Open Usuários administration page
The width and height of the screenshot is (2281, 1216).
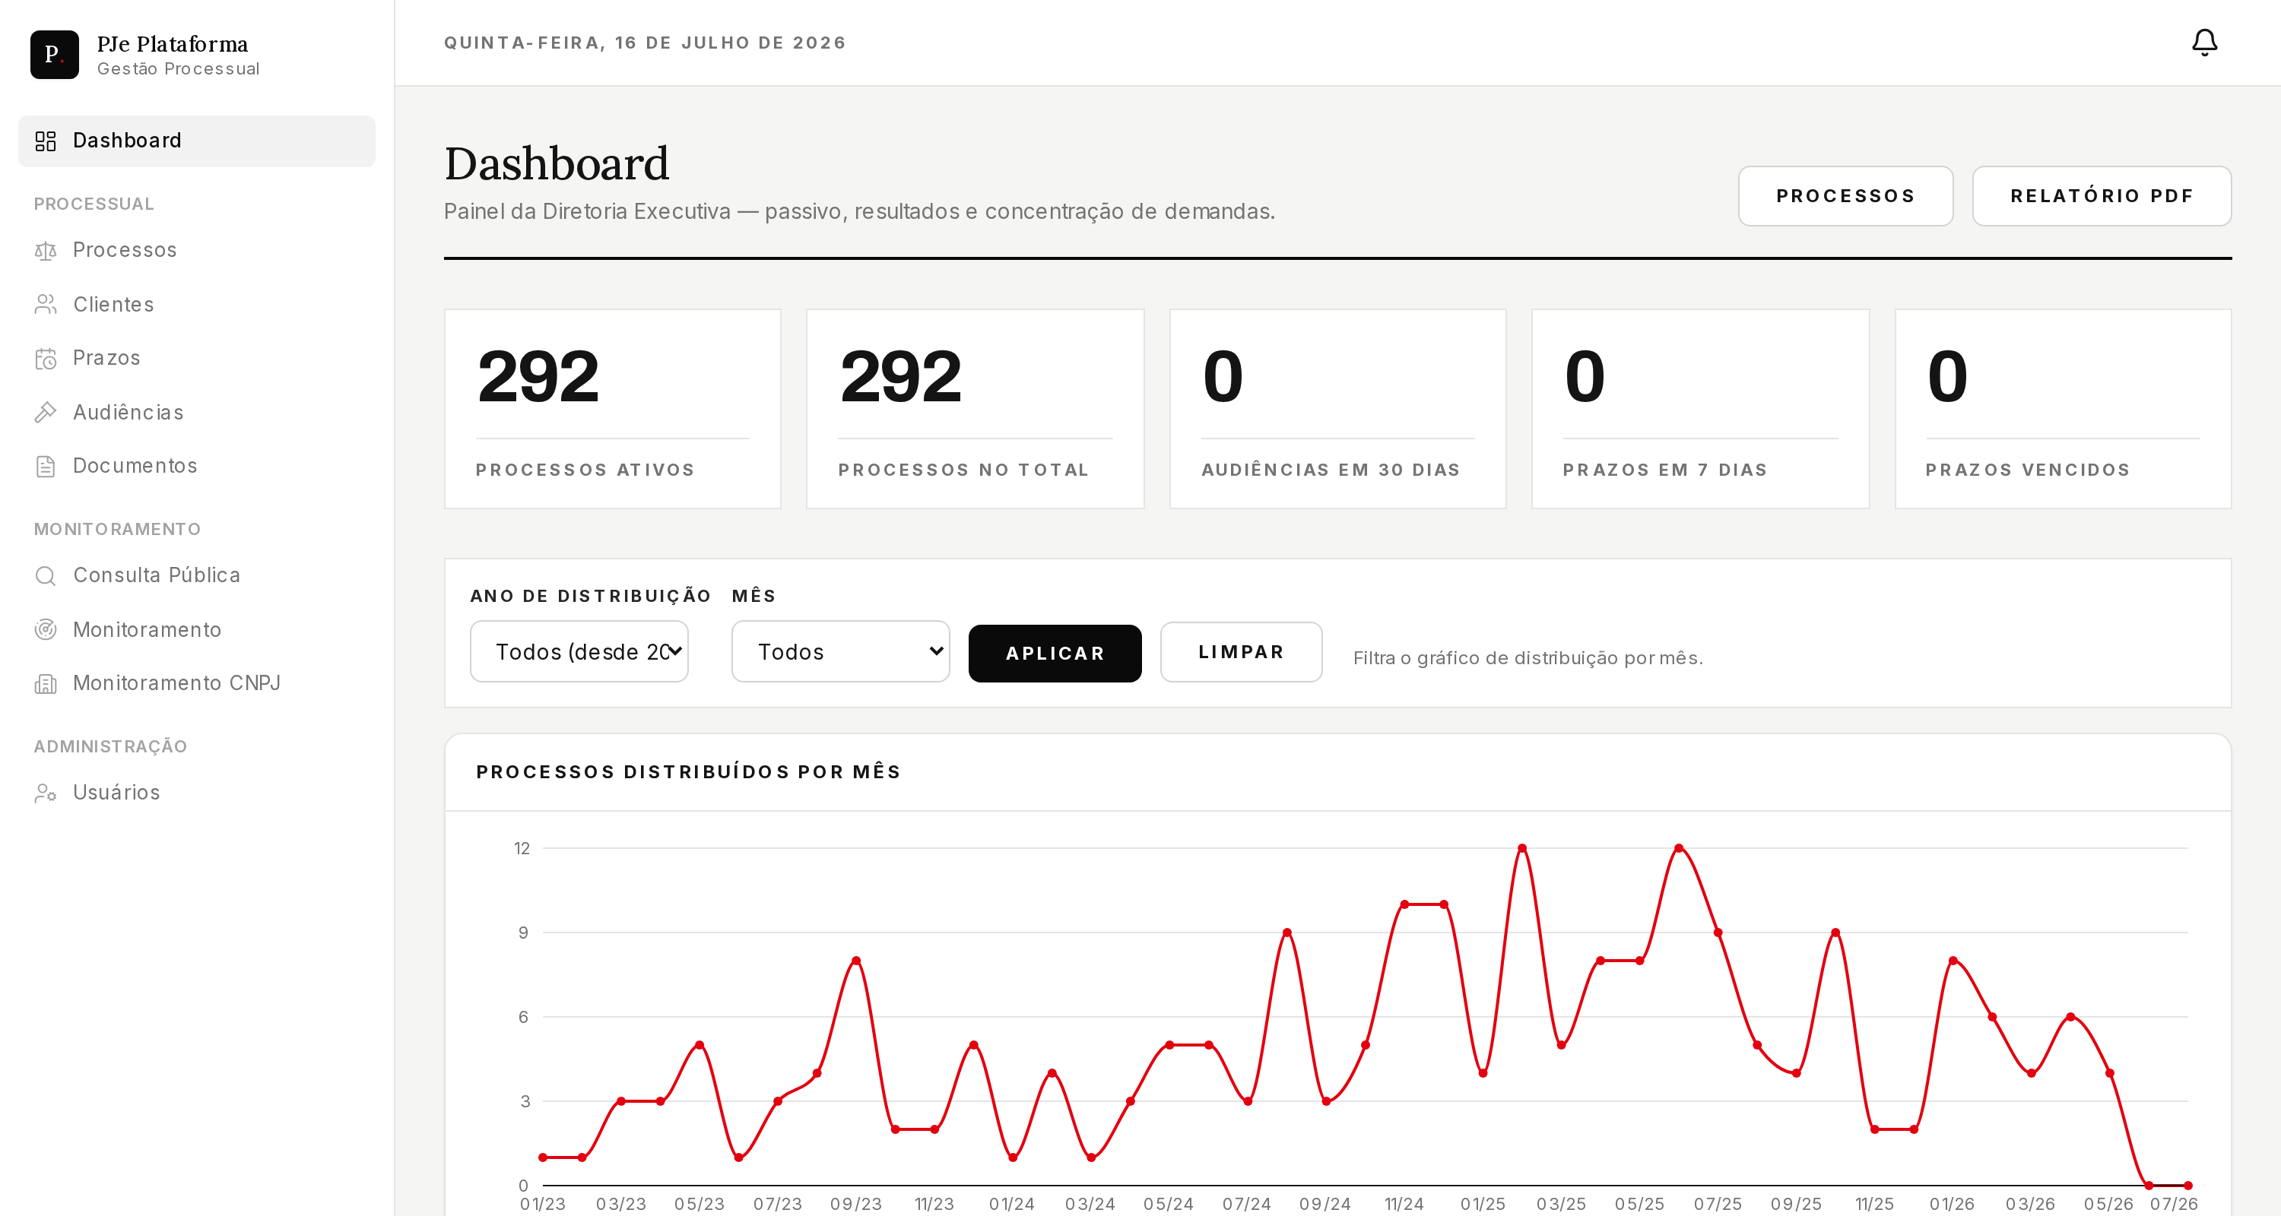(197, 793)
